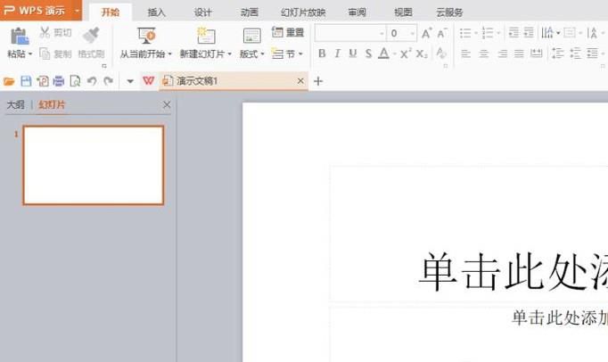Switch to the 审阅 ribbon tab
Viewport: 608px width, 362px height.
(x=357, y=12)
